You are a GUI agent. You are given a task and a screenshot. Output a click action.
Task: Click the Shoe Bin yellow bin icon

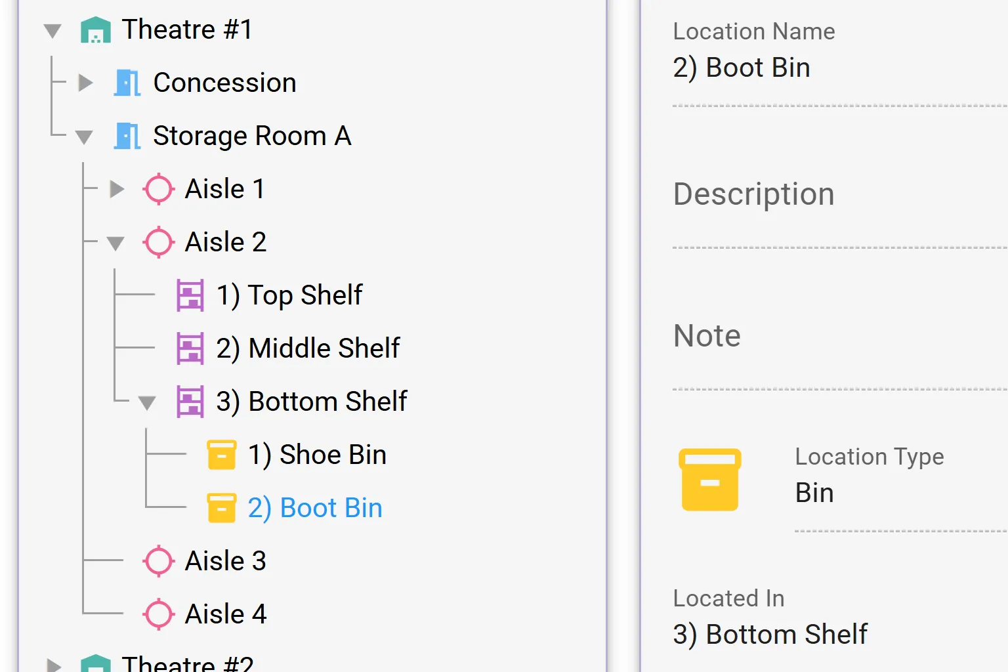[x=222, y=454]
